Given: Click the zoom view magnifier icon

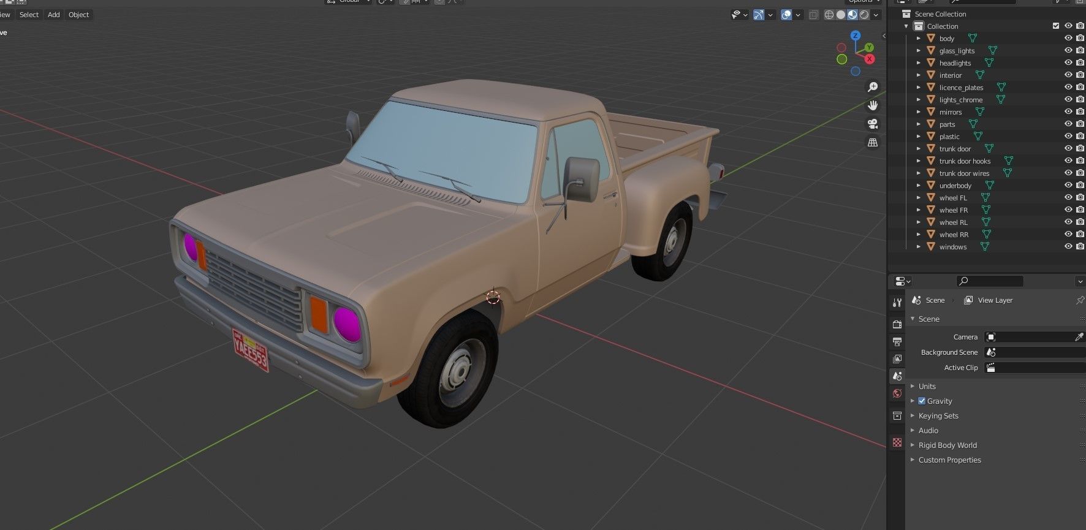Looking at the screenshot, I should tap(873, 87).
